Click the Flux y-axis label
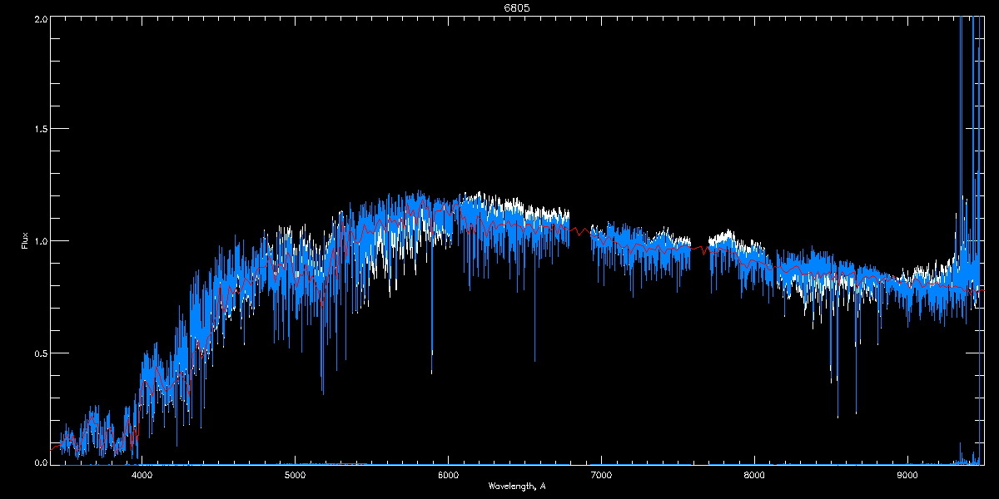999x499 pixels. 25,242
